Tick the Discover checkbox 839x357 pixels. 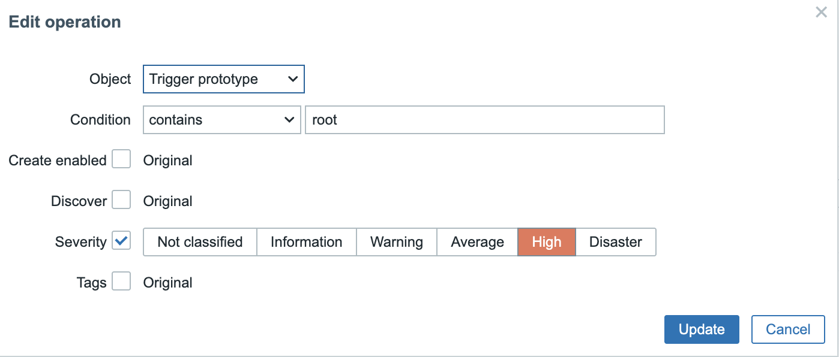[x=121, y=199]
